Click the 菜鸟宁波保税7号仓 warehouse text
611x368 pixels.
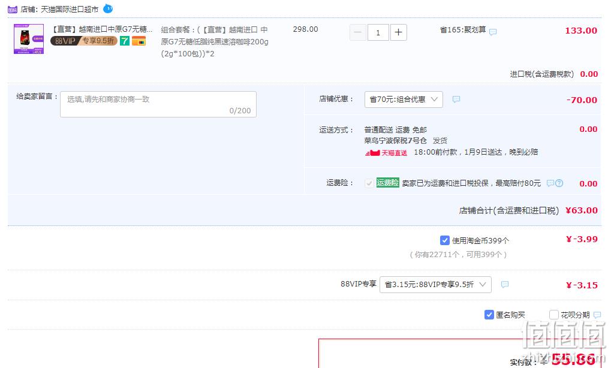coord(396,141)
